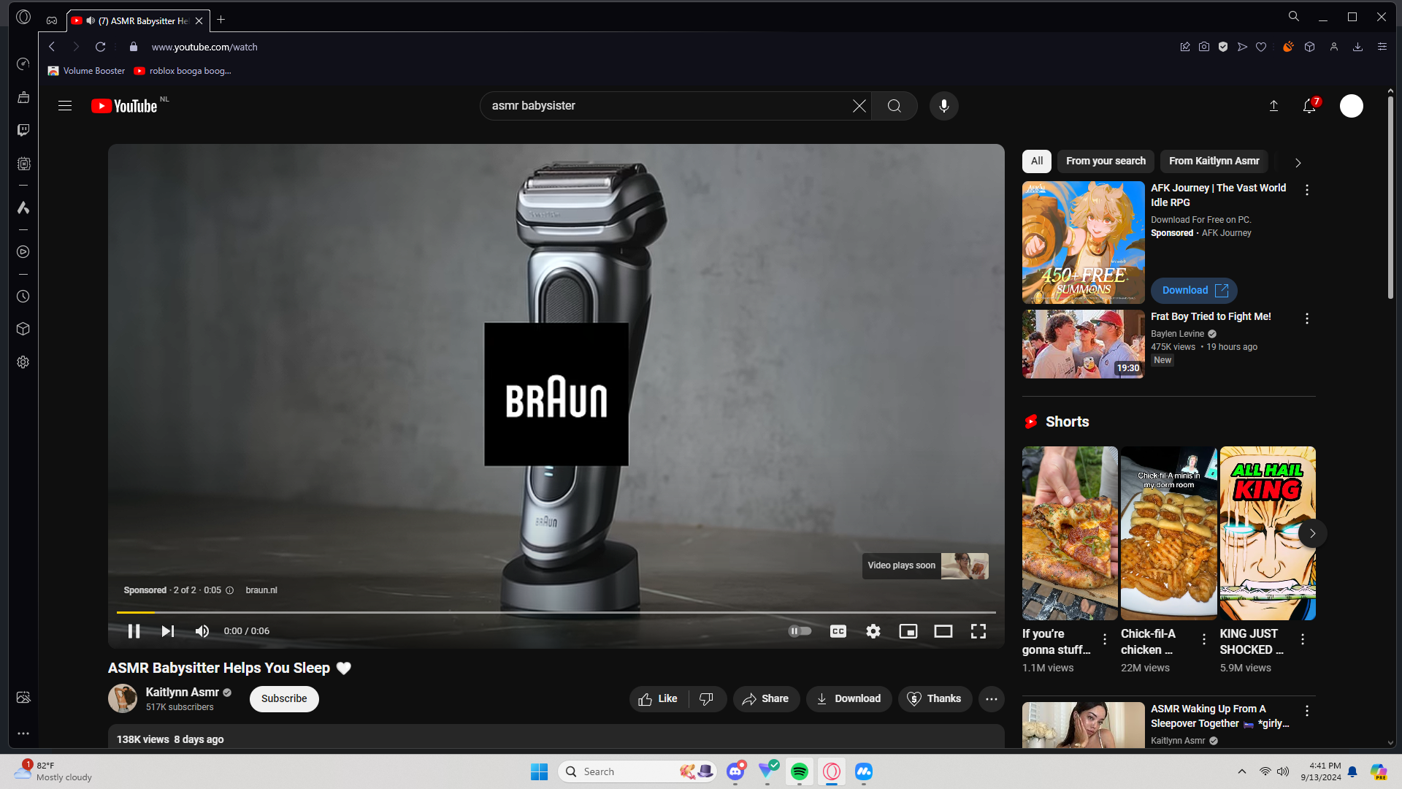Show next Shorts with the arrow
This screenshot has height=789, width=1402.
point(1312,533)
